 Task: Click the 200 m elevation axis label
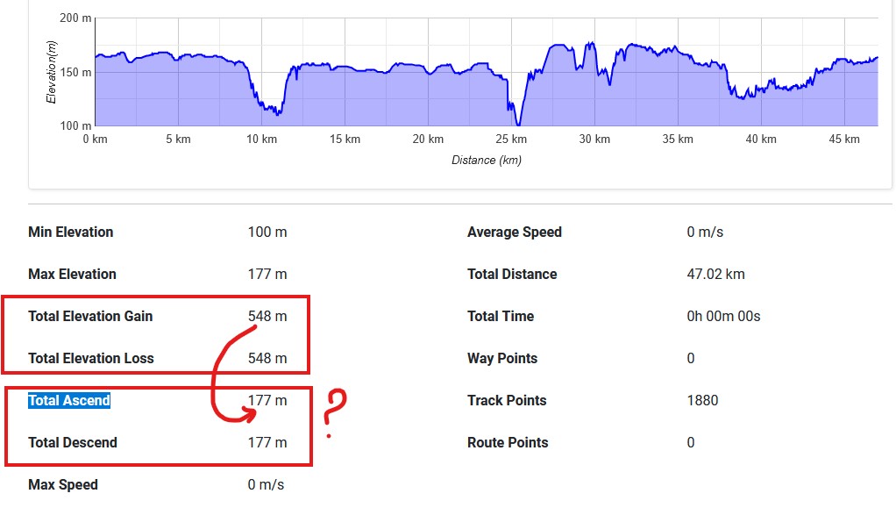[x=75, y=18]
